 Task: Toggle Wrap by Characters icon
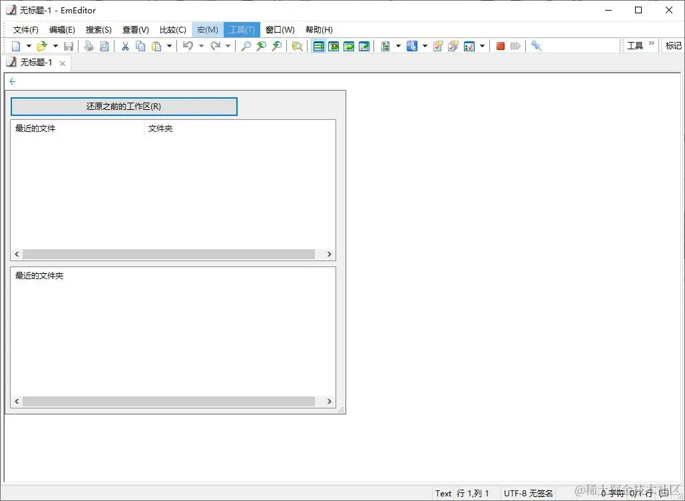tap(334, 46)
